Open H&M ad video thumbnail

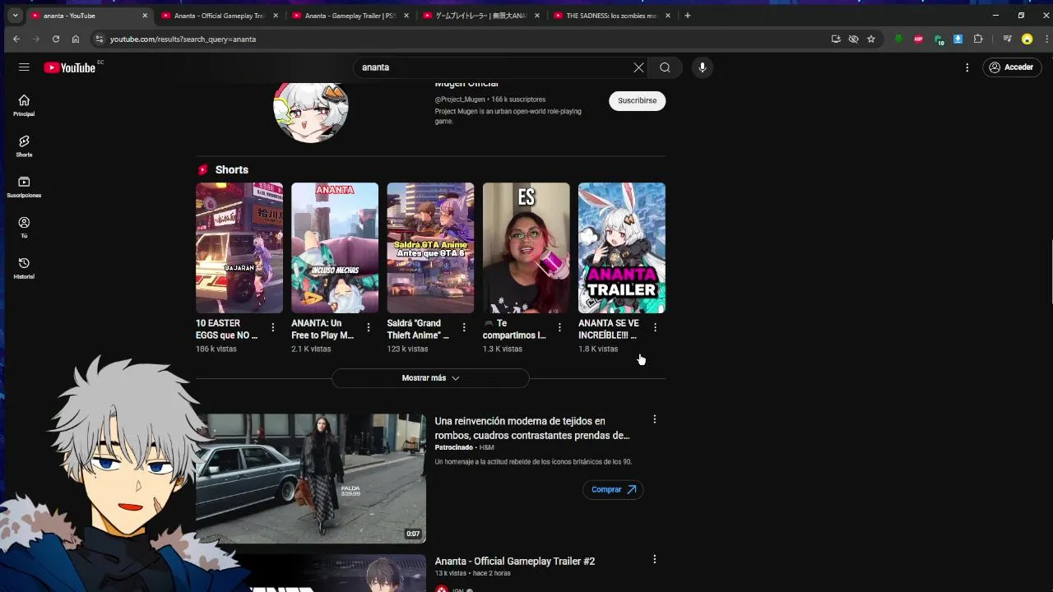pos(311,479)
